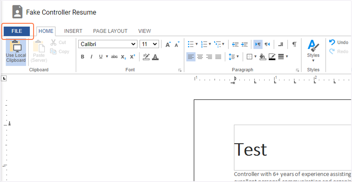Click the Paste (Server) button
The height and width of the screenshot is (182, 352).
tap(39, 52)
